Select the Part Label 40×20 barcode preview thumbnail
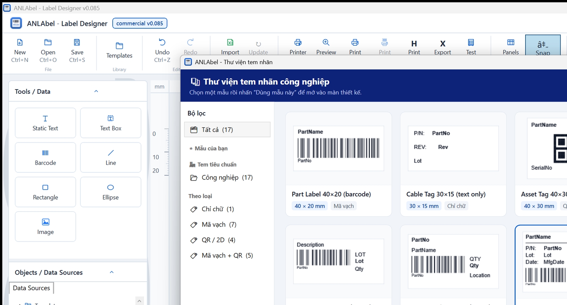 (x=338, y=148)
